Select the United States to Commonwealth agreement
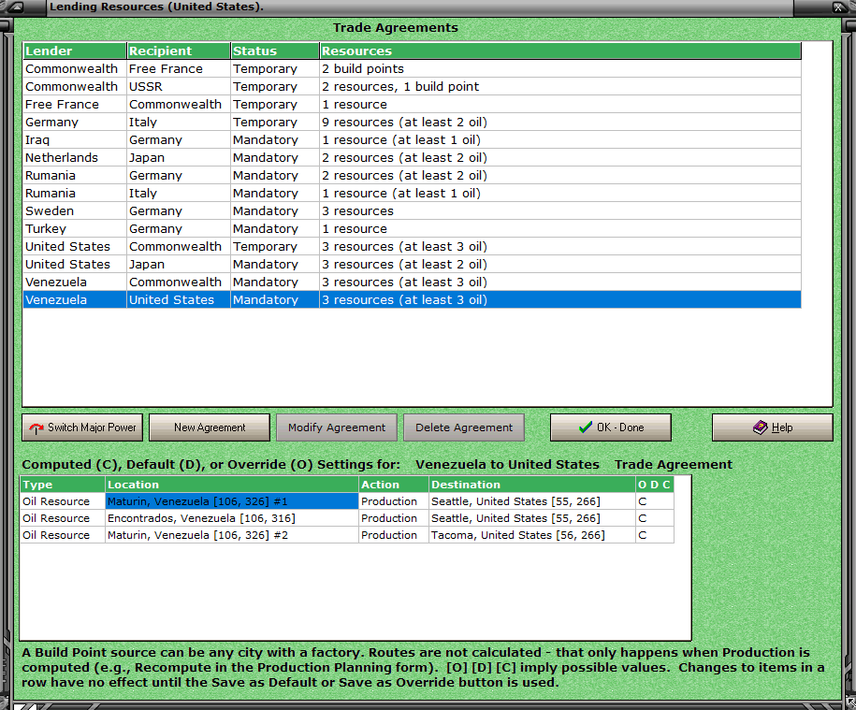The width and height of the screenshot is (856, 710). click(413, 247)
